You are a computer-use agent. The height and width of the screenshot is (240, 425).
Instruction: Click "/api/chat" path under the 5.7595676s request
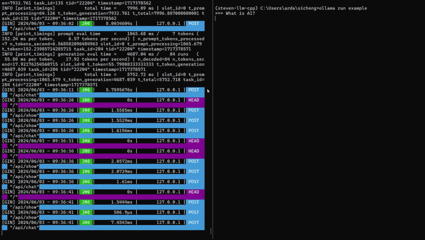(x=25, y=95)
